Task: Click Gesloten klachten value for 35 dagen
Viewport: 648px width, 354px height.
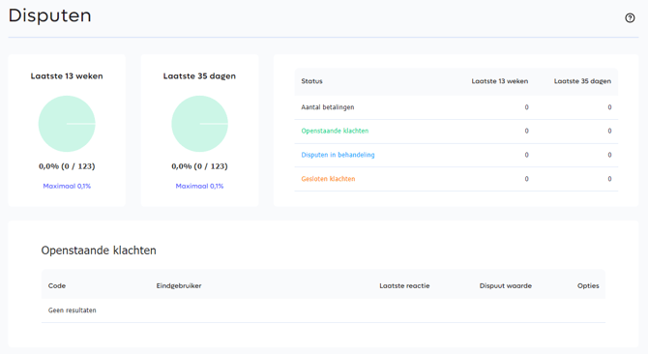Action: coord(609,179)
